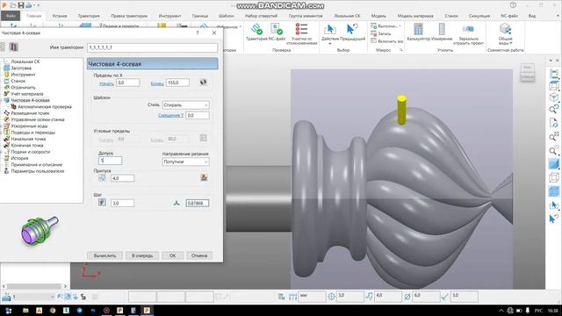Select Подачи и скорости tree item
Screen dimensions: 562x316
(x=31, y=152)
